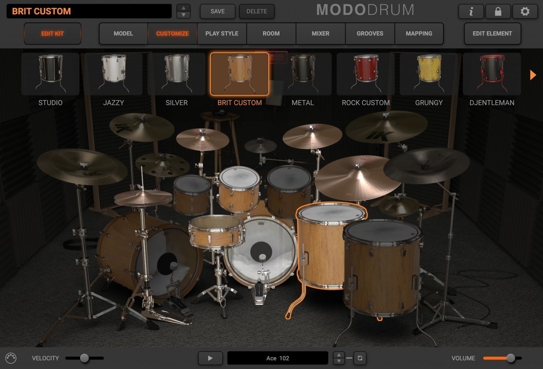Click the lock icon

tap(498, 11)
